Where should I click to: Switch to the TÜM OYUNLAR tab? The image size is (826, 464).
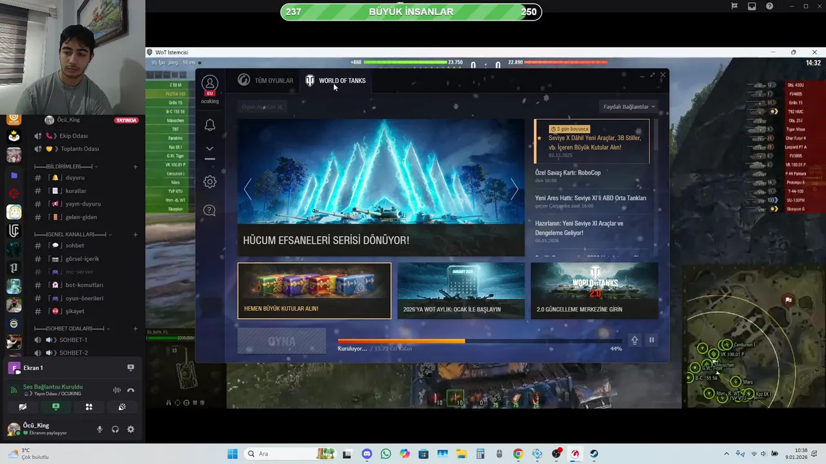pos(265,81)
